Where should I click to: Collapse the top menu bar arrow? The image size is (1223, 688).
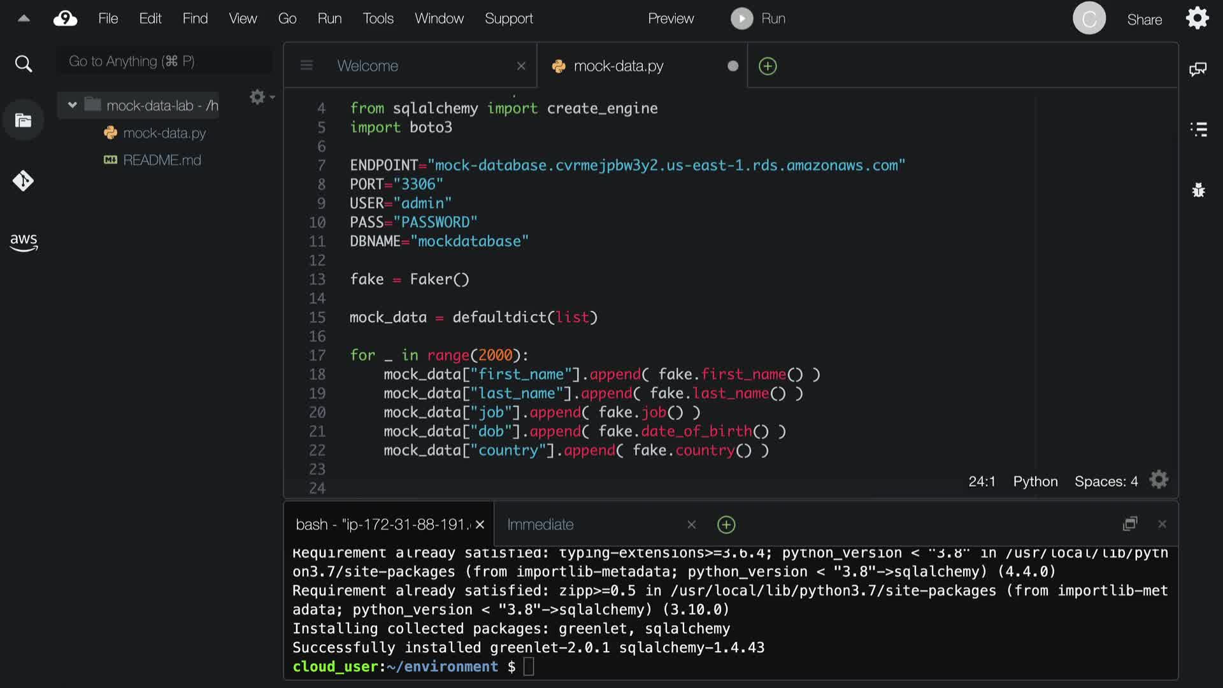coord(24,18)
